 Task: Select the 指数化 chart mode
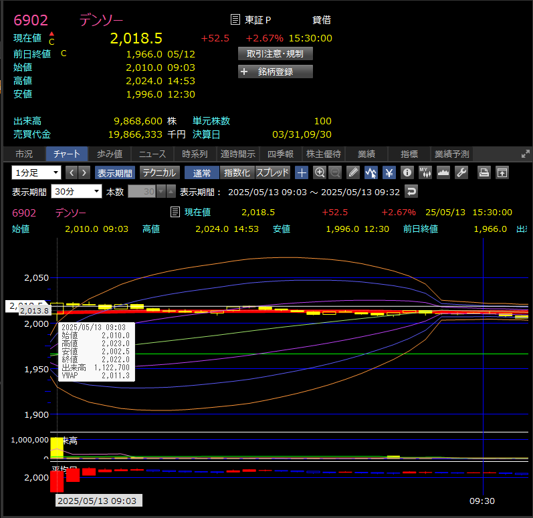237,172
